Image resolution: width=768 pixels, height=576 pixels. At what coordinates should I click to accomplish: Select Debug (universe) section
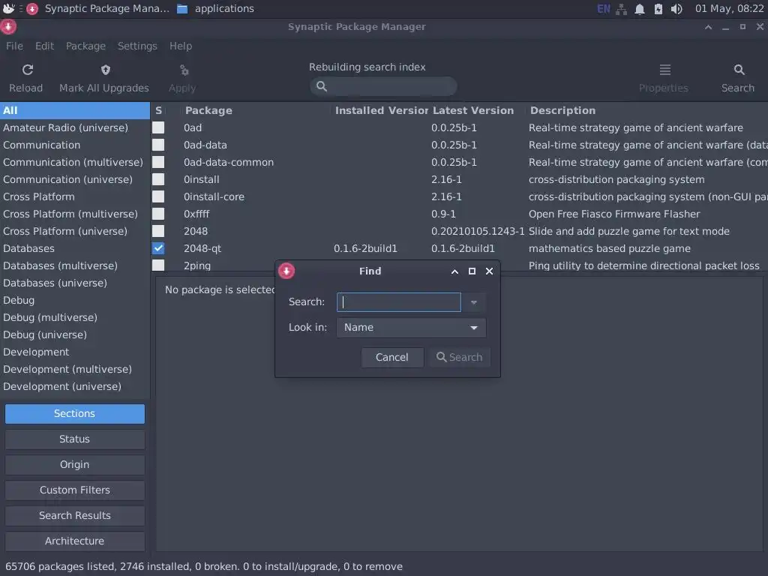[x=75, y=334]
